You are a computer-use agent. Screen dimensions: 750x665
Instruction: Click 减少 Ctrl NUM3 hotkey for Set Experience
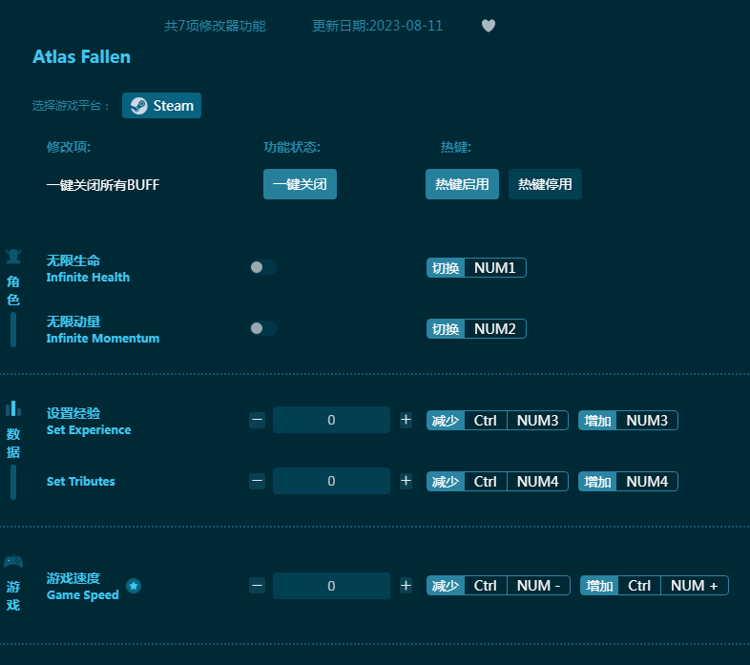coord(497,421)
